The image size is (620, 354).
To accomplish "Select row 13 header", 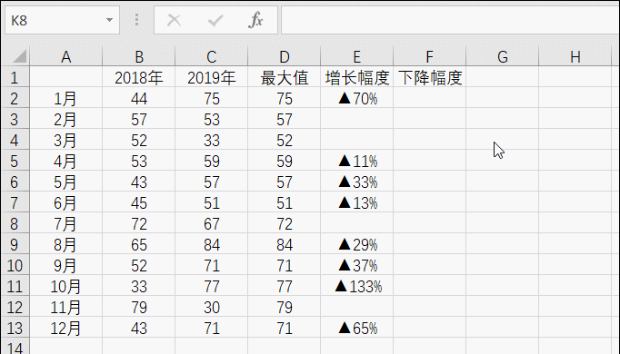I will pos(15,328).
